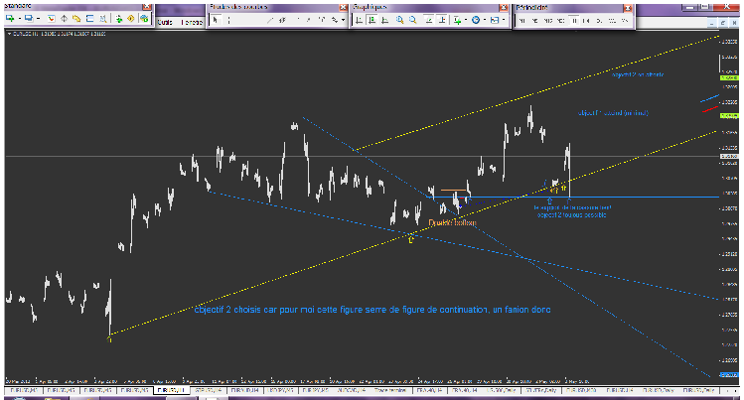This screenshot has height=400, width=744.
Task: Toggle Chart Shift from right edge
Action: [442, 20]
